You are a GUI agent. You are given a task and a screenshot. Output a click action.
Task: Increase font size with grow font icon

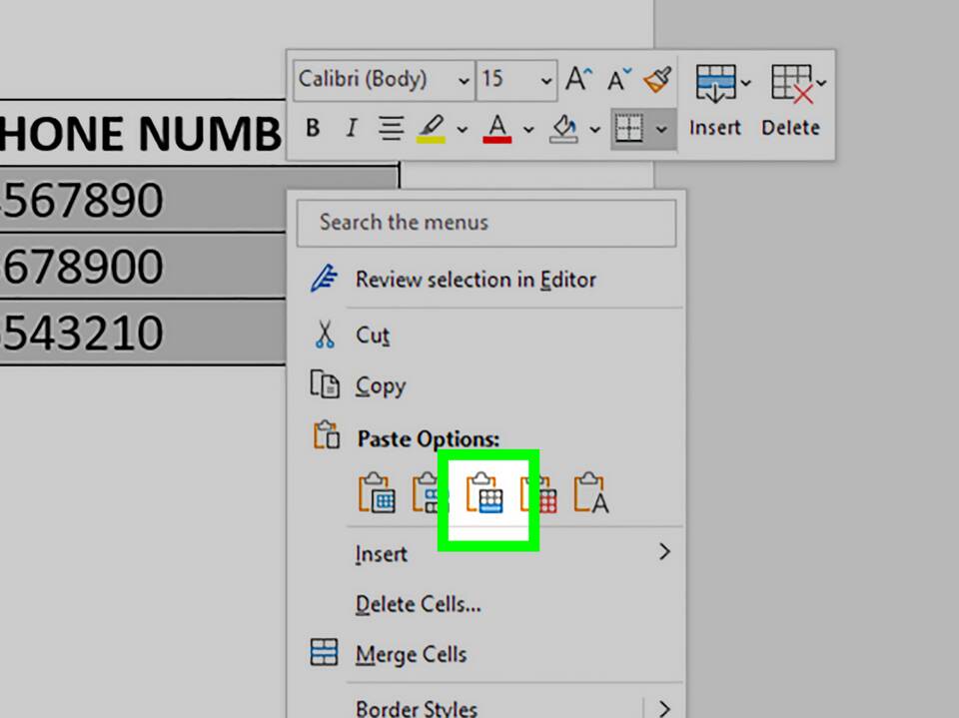[x=578, y=79]
